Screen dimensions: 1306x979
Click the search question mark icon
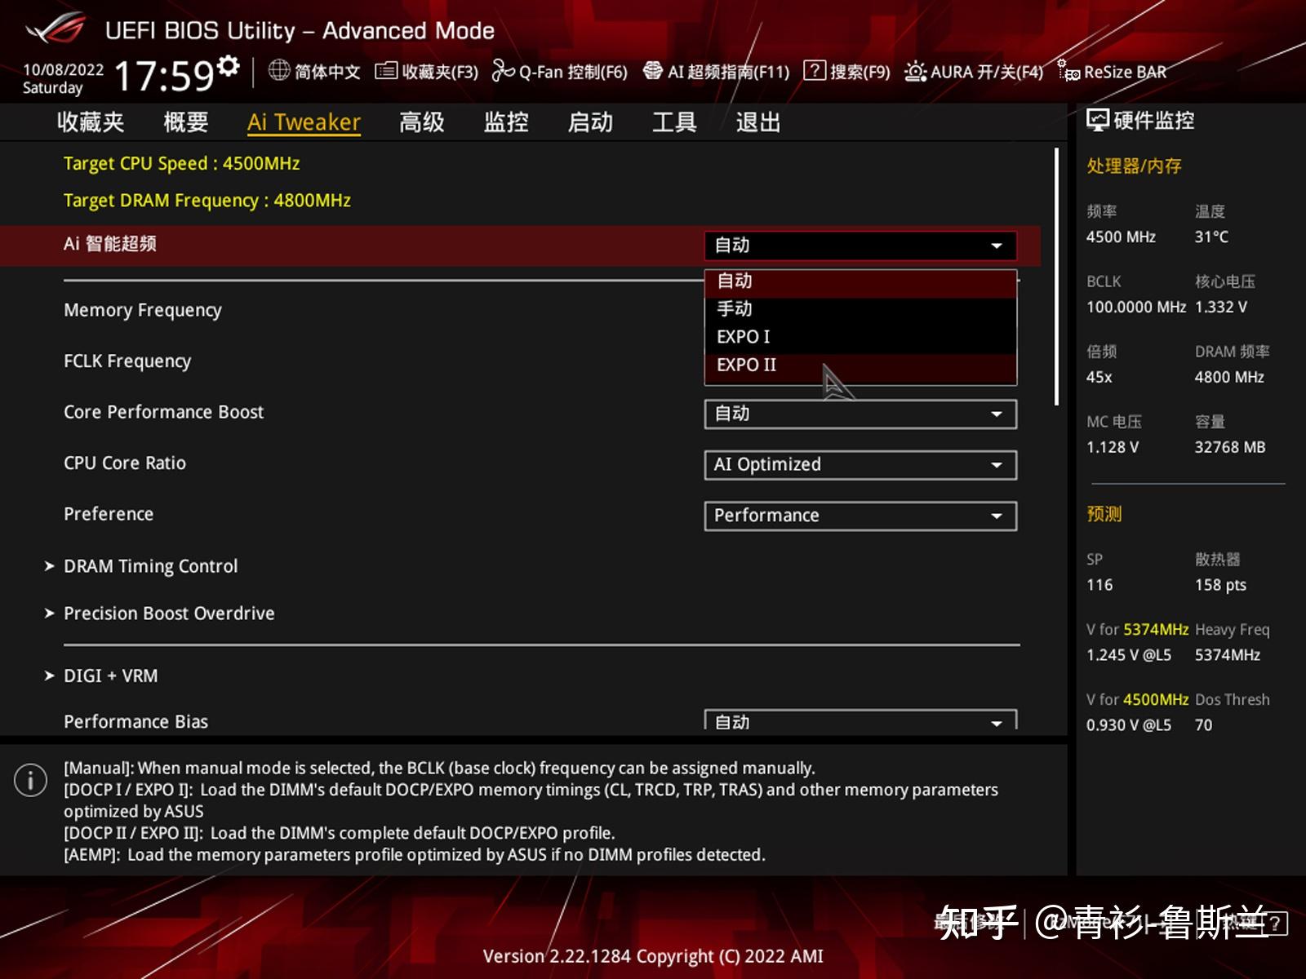[814, 70]
